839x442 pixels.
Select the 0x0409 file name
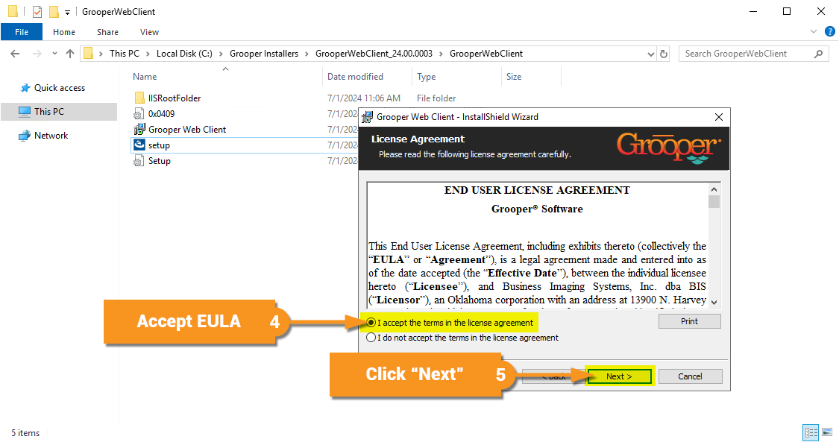coord(162,114)
